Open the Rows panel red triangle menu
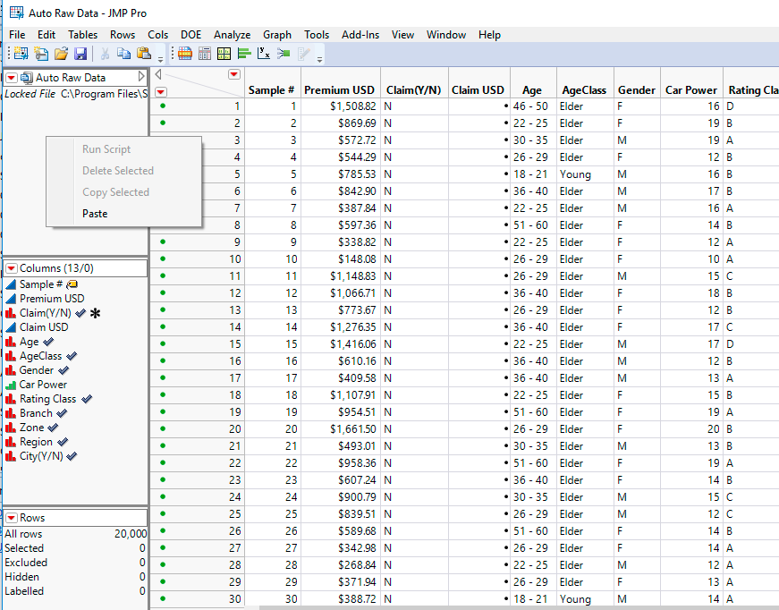Image resolution: width=779 pixels, height=610 pixels. click(11, 518)
